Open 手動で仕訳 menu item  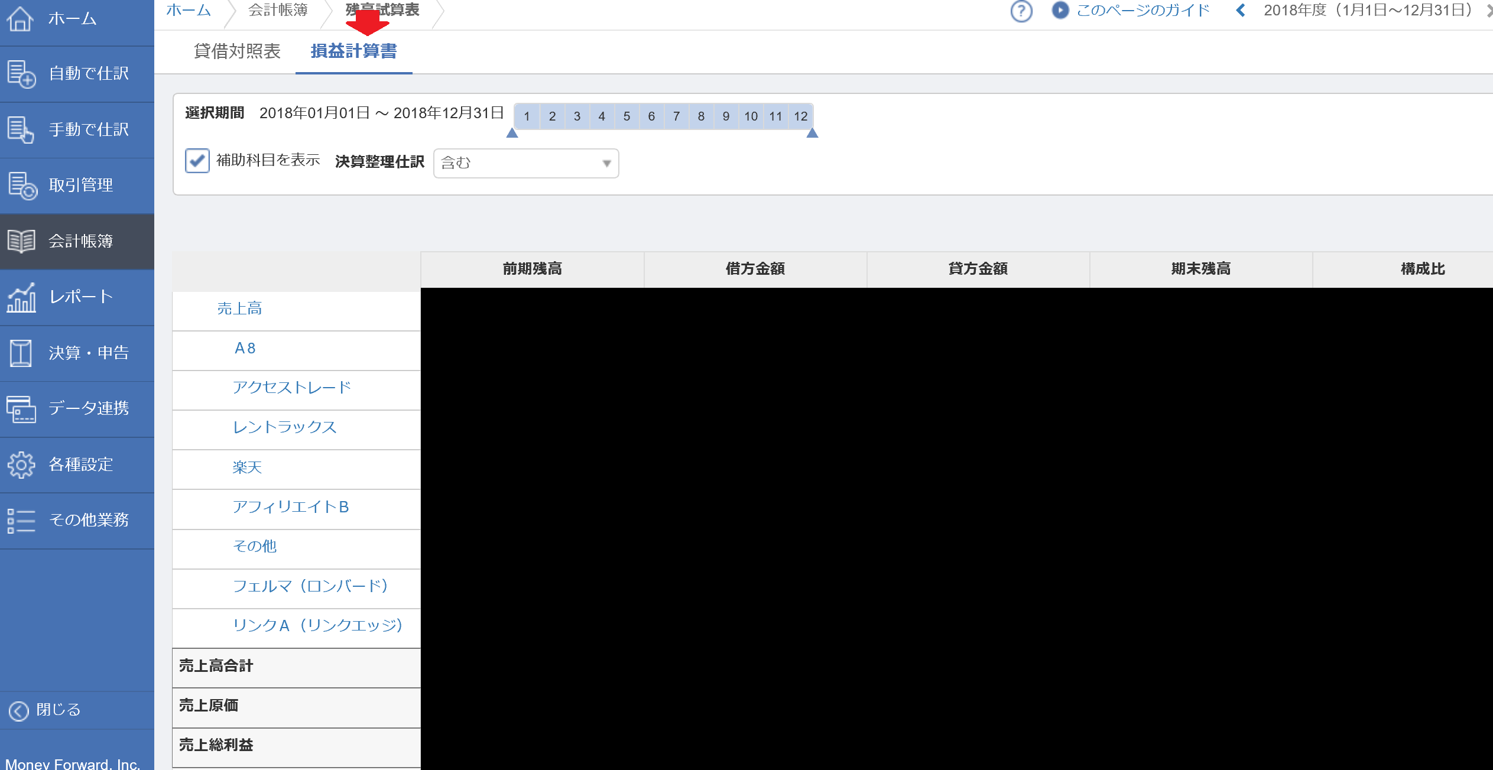point(77,130)
